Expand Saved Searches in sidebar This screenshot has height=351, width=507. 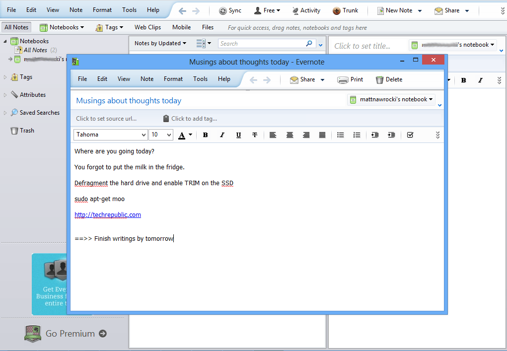pos(5,113)
